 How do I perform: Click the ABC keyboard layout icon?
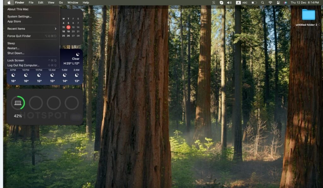coord(245,3)
